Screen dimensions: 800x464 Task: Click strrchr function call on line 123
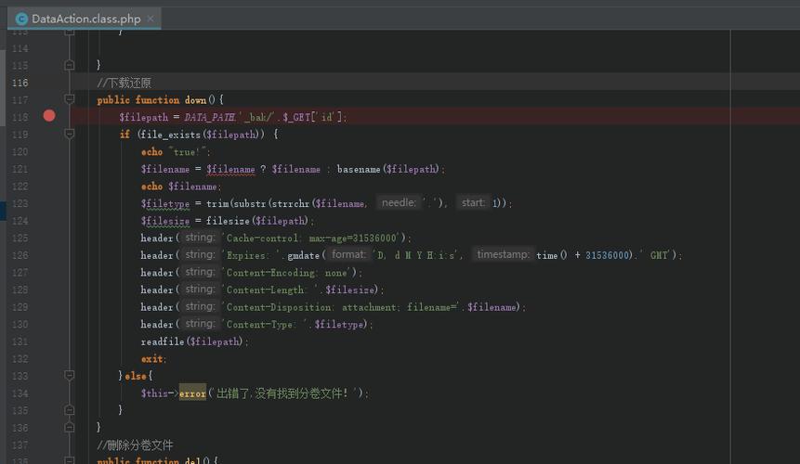click(290, 203)
